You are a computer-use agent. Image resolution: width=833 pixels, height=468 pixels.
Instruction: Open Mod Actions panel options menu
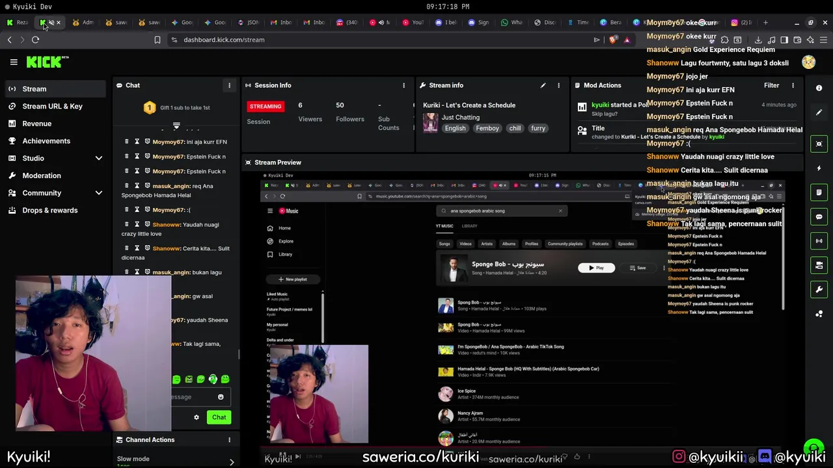click(793, 85)
